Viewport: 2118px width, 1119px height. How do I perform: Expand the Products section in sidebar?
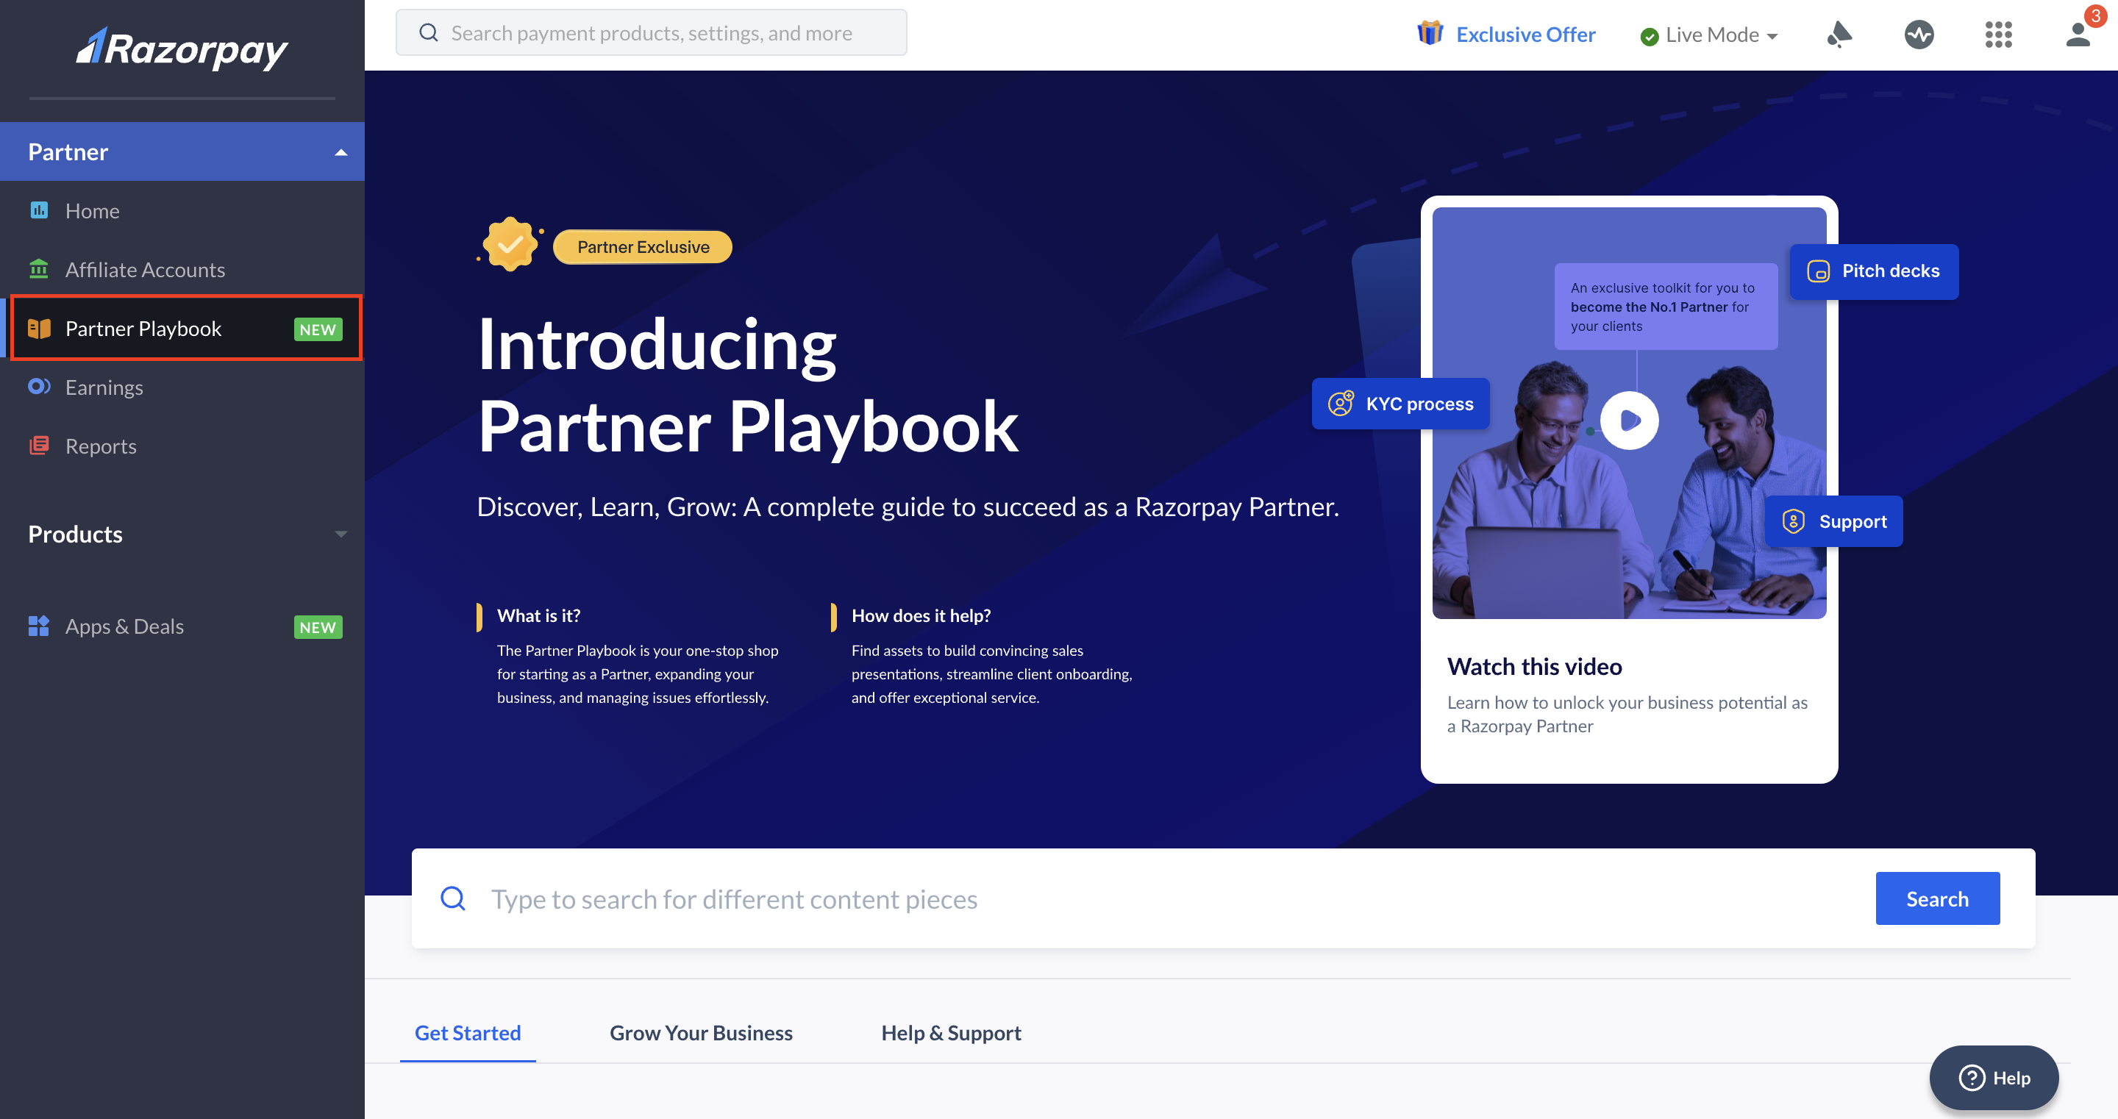click(x=182, y=534)
